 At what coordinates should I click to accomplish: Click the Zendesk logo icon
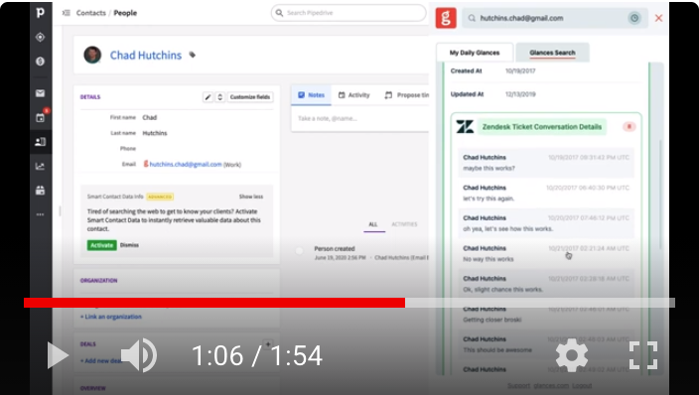(x=465, y=127)
